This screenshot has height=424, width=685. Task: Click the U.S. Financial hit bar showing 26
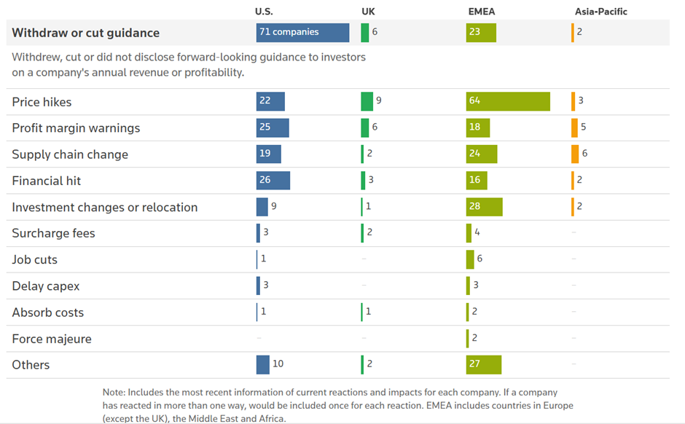click(273, 181)
